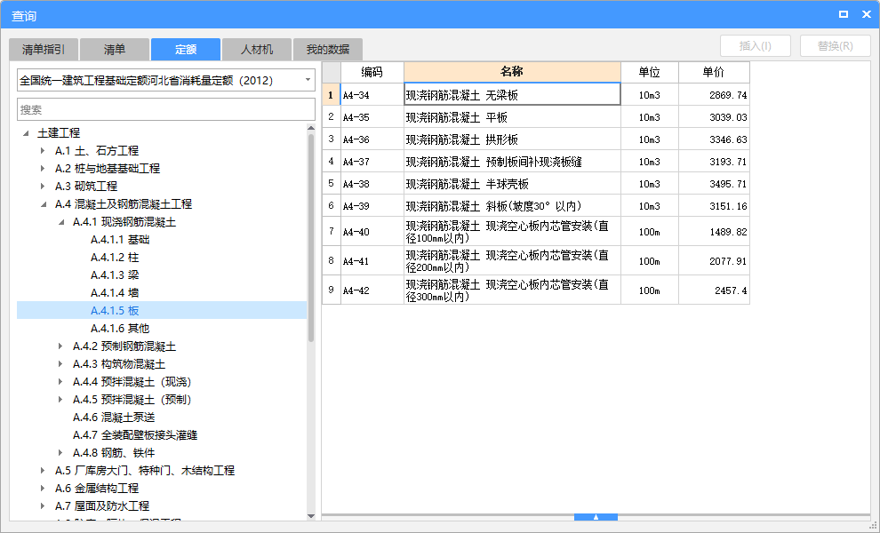
Task: Expand A.1 土、石方工程 node
Action: 43,150
